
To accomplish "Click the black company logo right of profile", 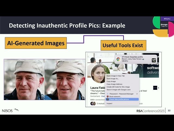I will coord(155,88).
